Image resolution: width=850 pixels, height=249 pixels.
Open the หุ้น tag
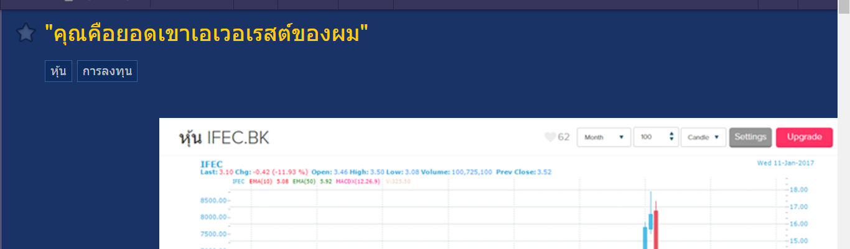point(58,71)
